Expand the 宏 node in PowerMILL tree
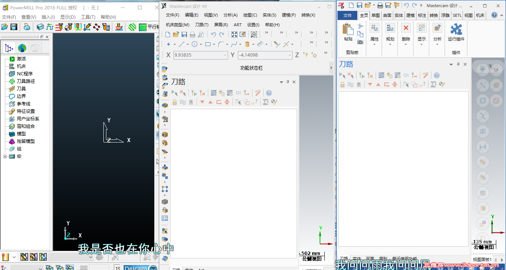The height and width of the screenshot is (270, 506). (x=5, y=156)
